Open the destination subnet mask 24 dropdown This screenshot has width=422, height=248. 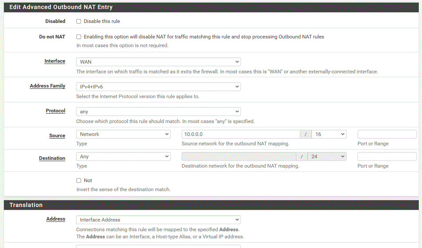pos(327,156)
